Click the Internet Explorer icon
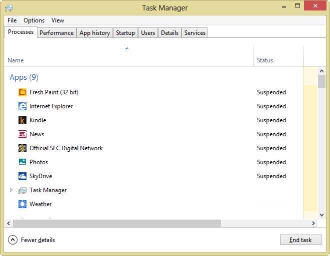330x256 pixels. pos(22,106)
